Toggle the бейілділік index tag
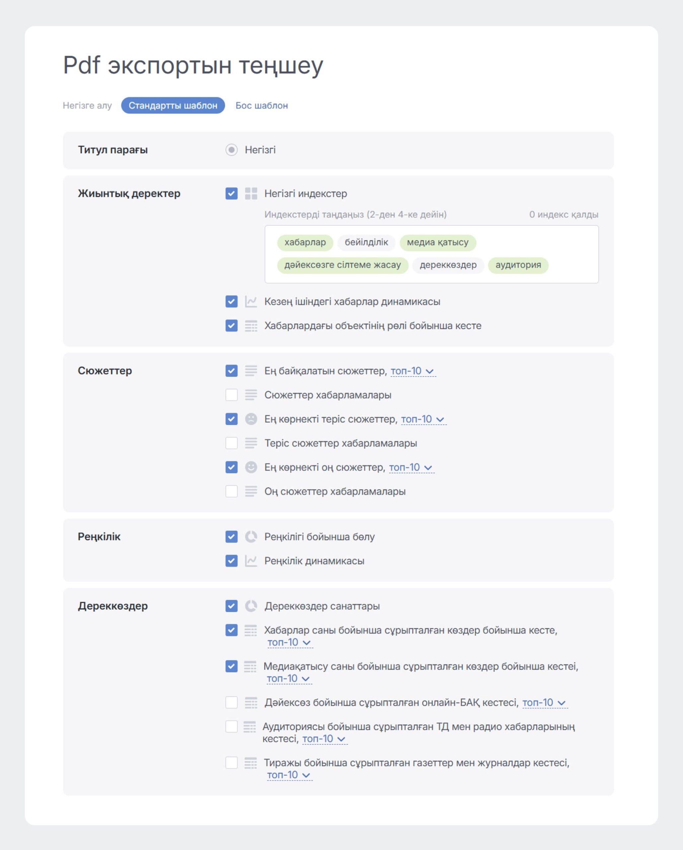 (x=366, y=242)
